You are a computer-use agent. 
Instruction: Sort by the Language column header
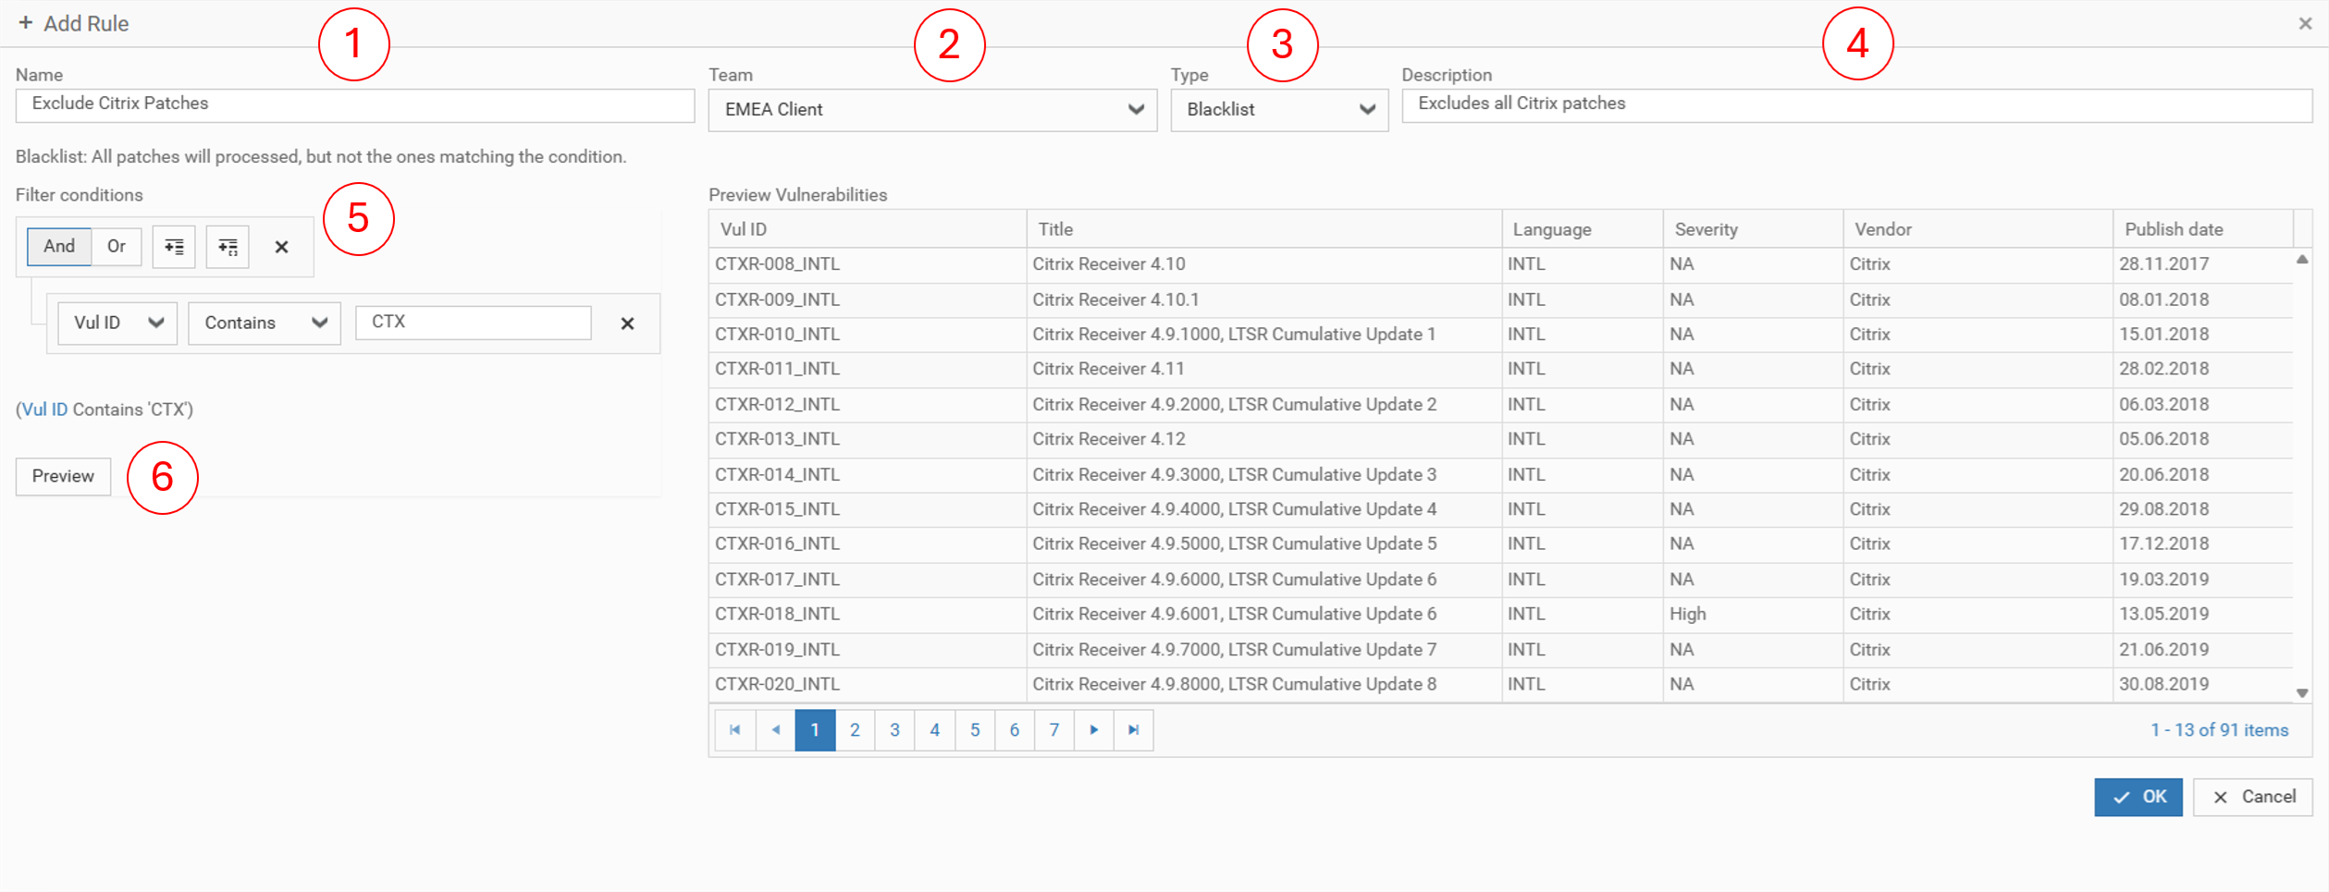1582,229
